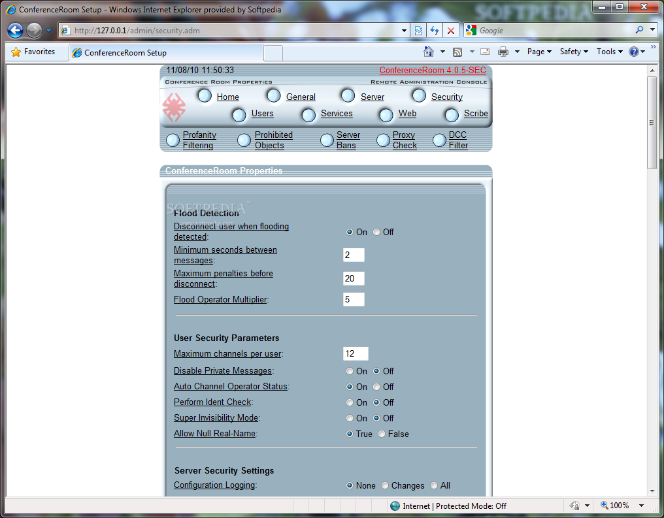Click the Flood Operator Multiplier field
Screen dimensions: 664x518
pos(354,300)
